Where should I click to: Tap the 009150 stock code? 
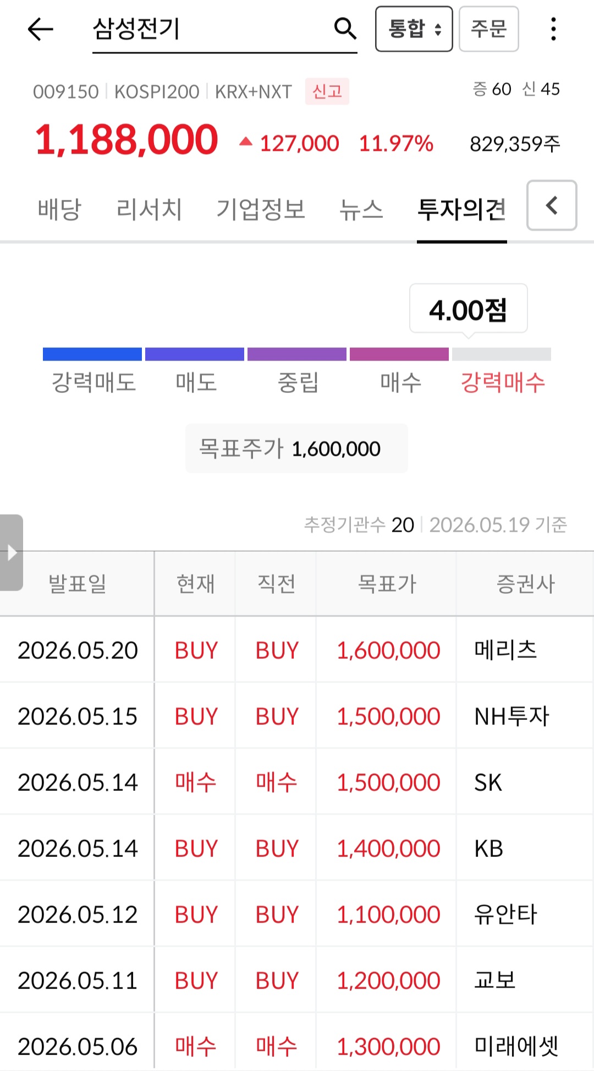pyautogui.click(x=66, y=92)
